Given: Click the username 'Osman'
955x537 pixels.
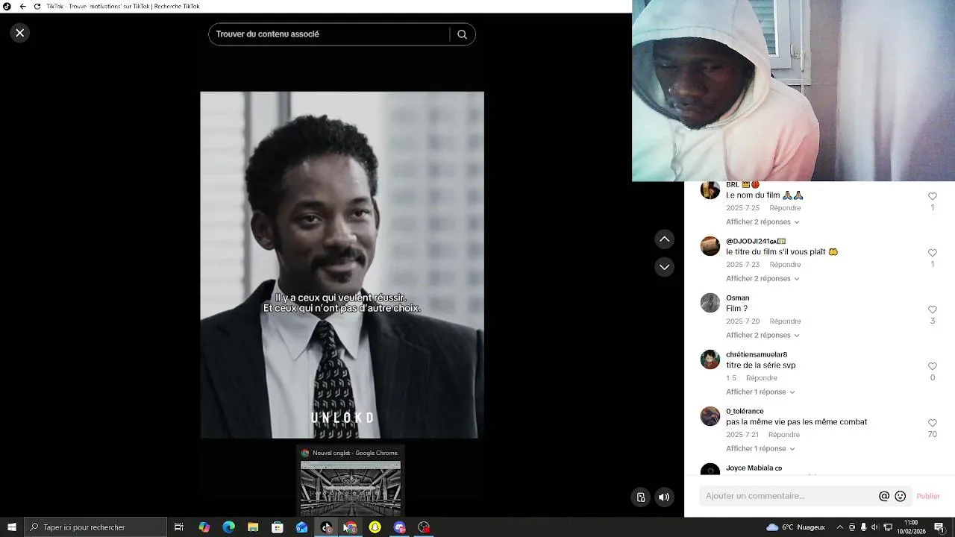Looking at the screenshot, I should pos(738,298).
